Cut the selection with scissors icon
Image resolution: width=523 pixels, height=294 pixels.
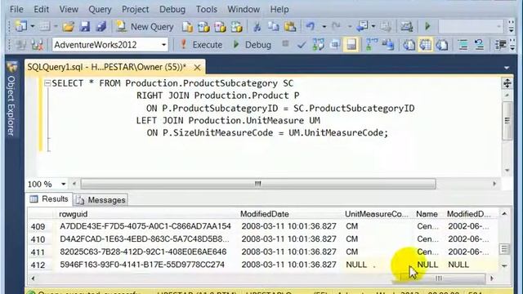pos(257,27)
